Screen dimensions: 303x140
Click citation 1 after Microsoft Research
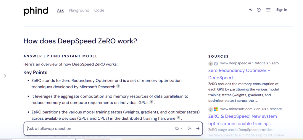tap(118, 86)
